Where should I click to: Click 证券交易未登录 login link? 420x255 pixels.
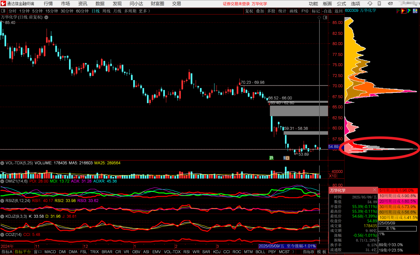point(236,4)
